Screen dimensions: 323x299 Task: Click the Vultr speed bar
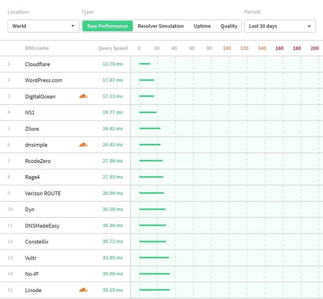pyautogui.click(x=154, y=258)
